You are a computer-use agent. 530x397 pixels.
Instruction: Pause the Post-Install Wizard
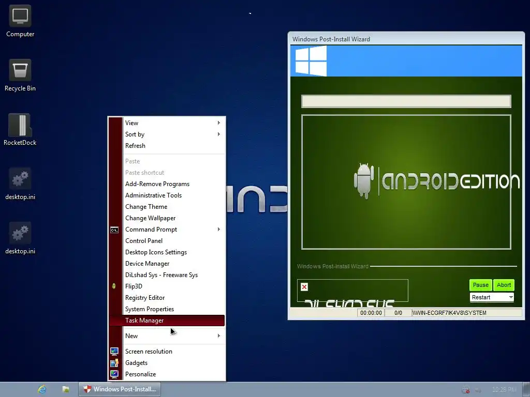[481, 285]
